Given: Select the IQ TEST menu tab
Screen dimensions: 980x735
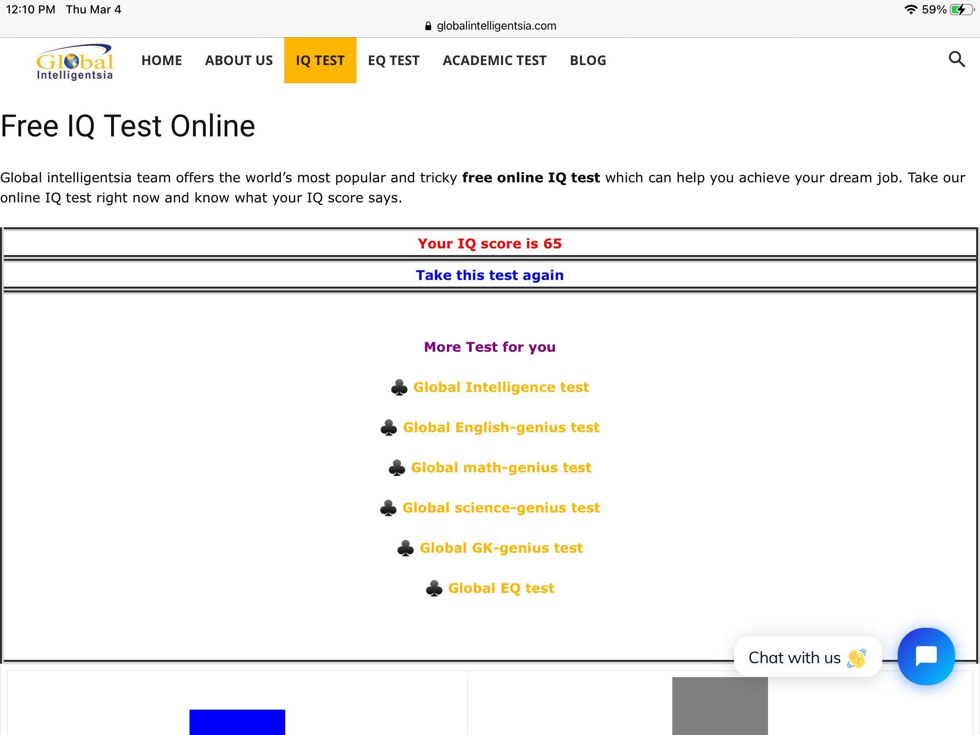Looking at the screenshot, I should [x=320, y=60].
